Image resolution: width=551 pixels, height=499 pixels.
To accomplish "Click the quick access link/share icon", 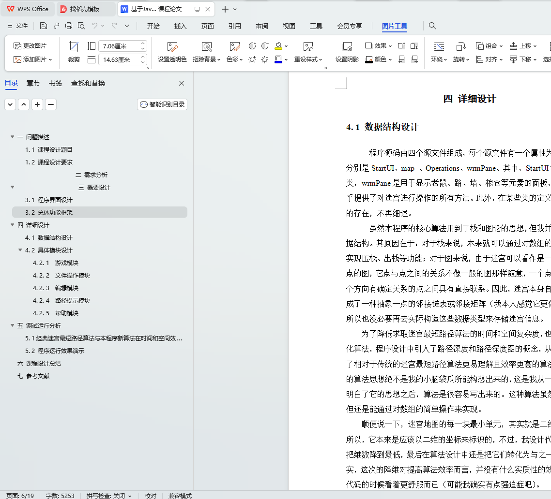I will point(56,26).
